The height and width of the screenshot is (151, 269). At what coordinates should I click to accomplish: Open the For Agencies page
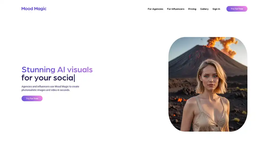point(155,9)
